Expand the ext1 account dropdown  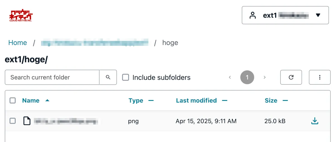coord(318,15)
